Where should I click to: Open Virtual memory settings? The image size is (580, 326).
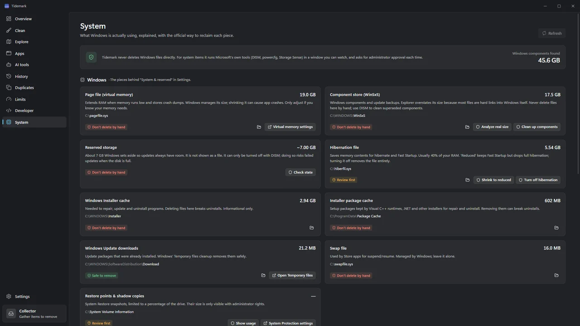[290, 127]
